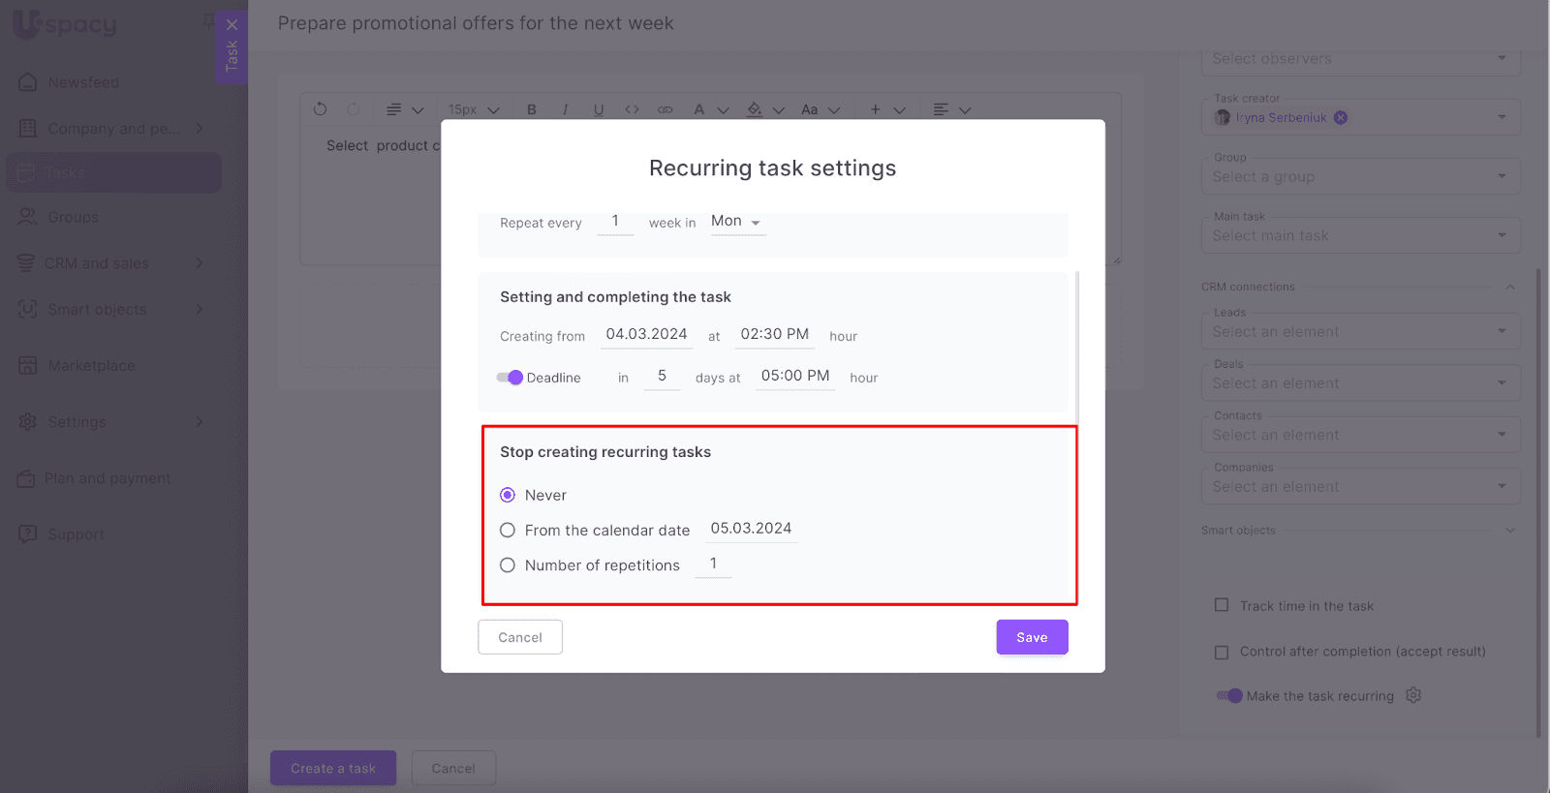Remove Iryna Serbeniuk from task creator
The image size is (1550, 793).
point(1341,117)
